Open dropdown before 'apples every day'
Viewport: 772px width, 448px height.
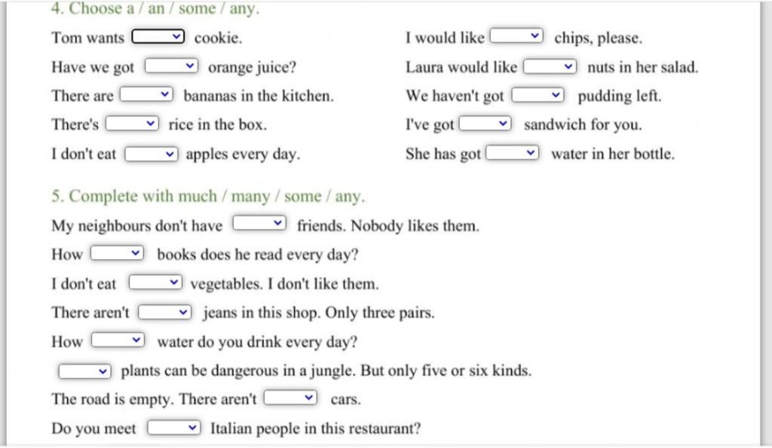click(x=151, y=154)
